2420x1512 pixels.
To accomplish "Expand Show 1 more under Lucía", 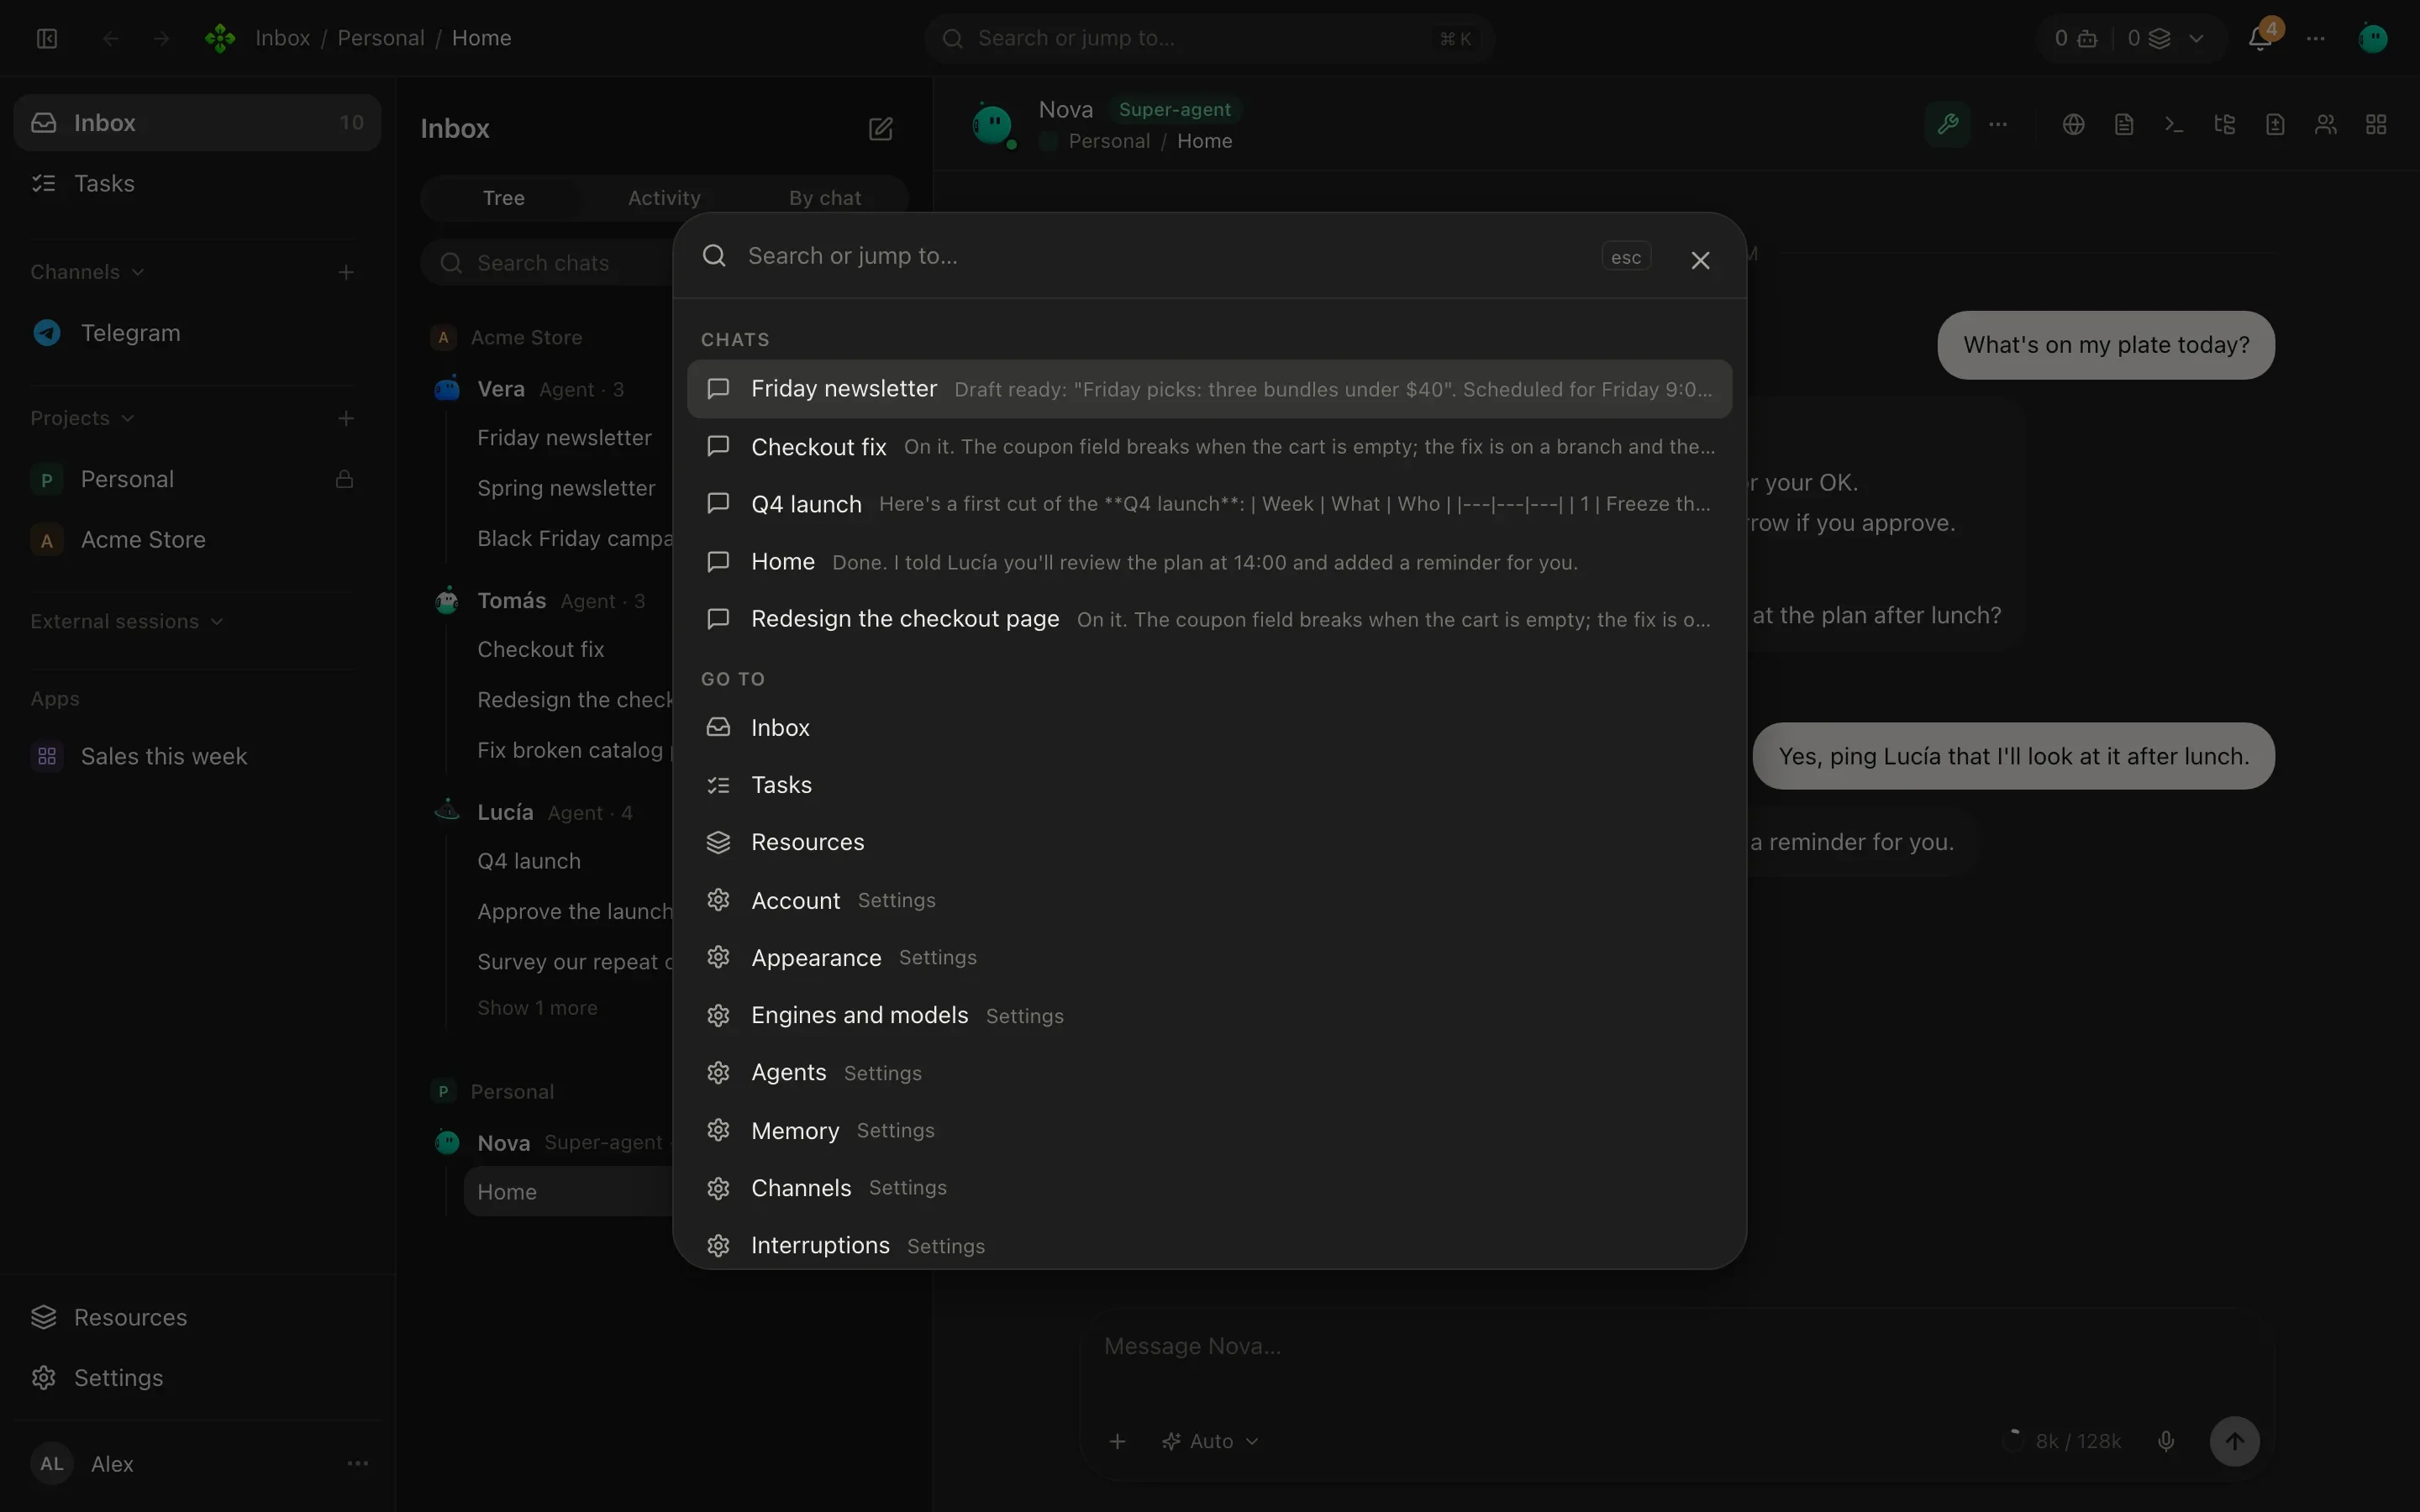I will pyautogui.click(x=537, y=1008).
